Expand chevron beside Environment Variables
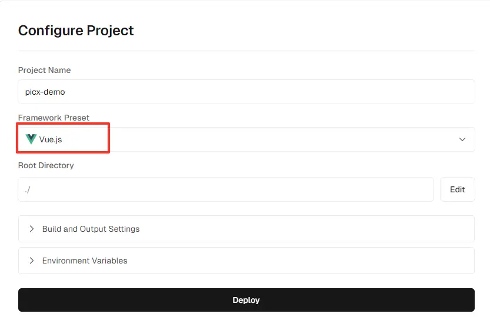This screenshot has width=490, height=317. [x=32, y=261]
